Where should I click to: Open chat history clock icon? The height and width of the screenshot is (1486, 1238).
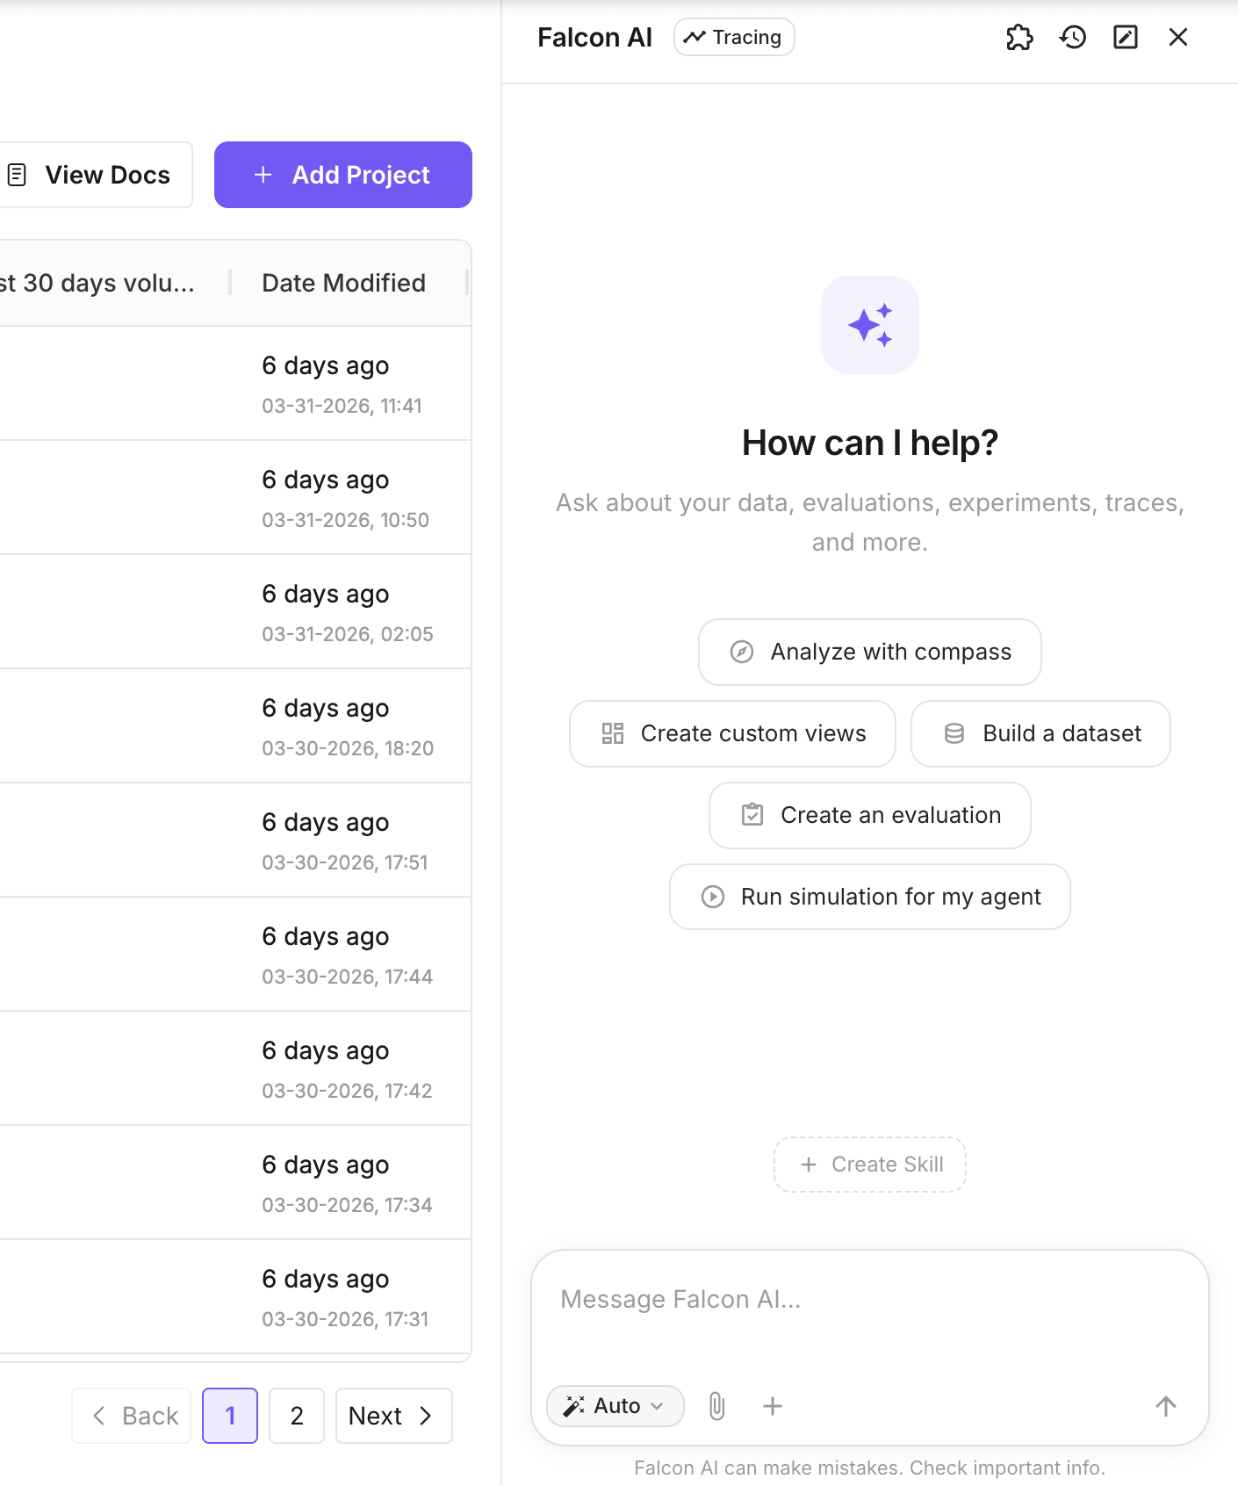[1073, 37]
